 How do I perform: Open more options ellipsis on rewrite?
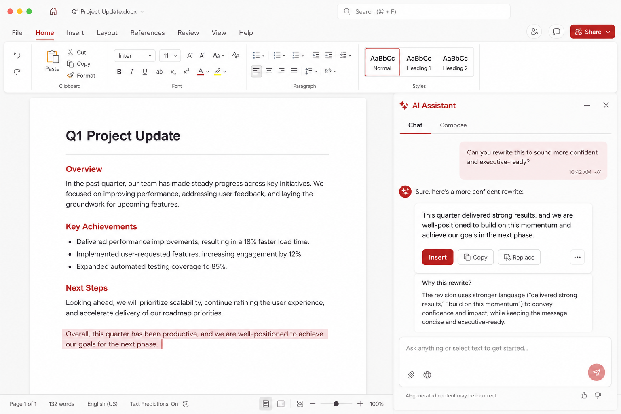click(577, 257)
